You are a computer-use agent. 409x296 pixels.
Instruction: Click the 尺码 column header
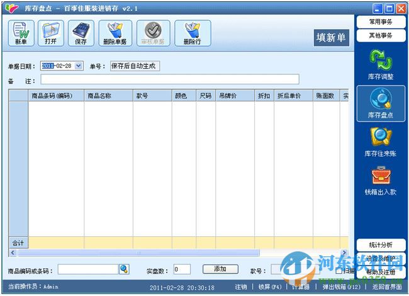pos(206,96)
